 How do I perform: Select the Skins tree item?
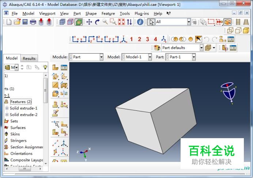(x=15, y=134)
